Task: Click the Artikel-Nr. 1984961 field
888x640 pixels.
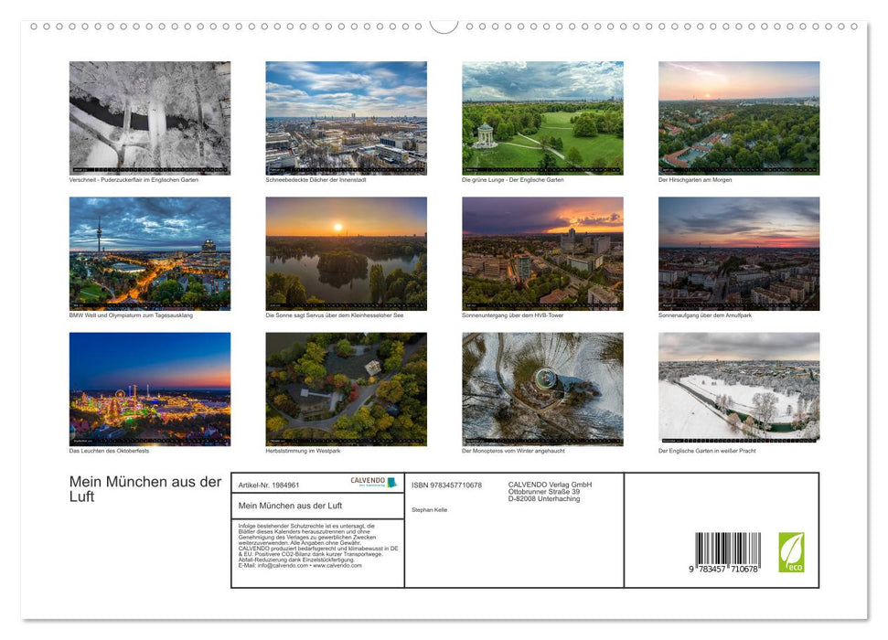Action: coord(269,485)
